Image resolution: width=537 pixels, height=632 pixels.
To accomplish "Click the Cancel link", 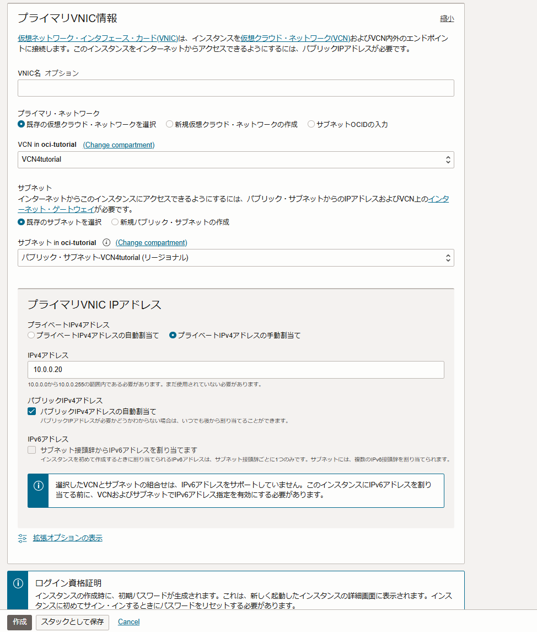I will coord(128,622).
